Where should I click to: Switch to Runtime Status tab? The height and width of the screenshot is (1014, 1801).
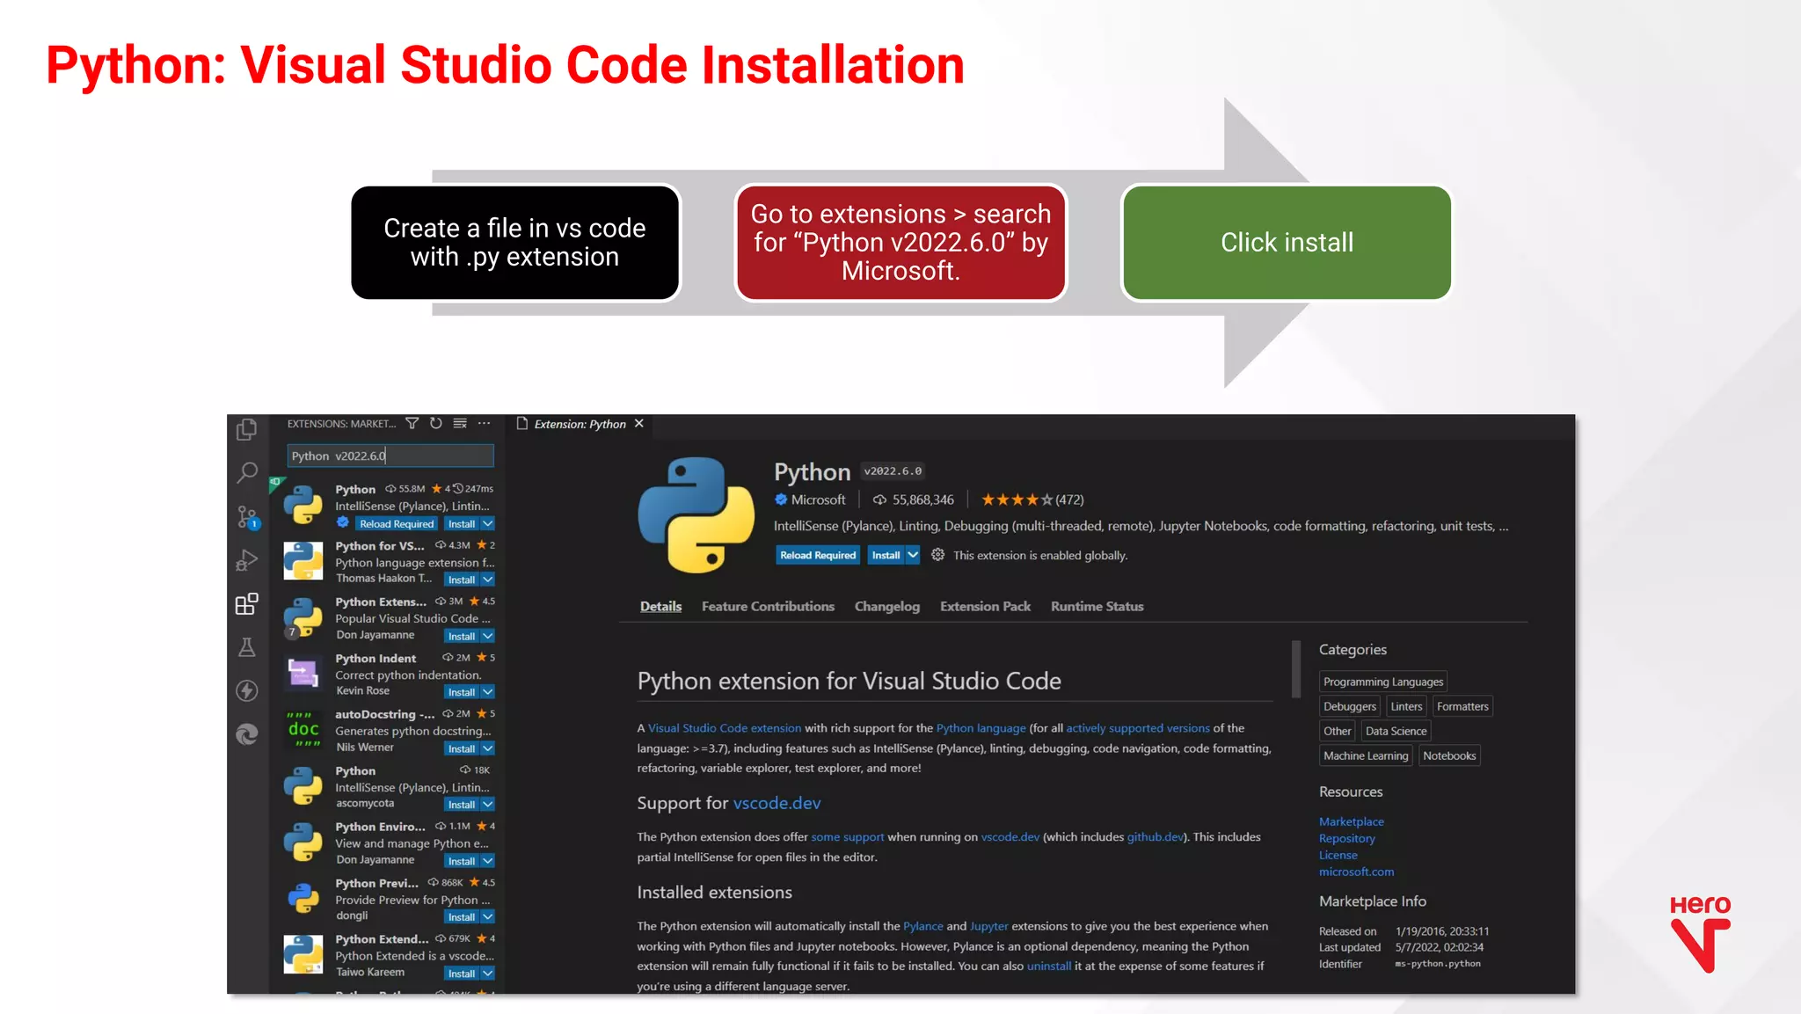(1097, 606)
